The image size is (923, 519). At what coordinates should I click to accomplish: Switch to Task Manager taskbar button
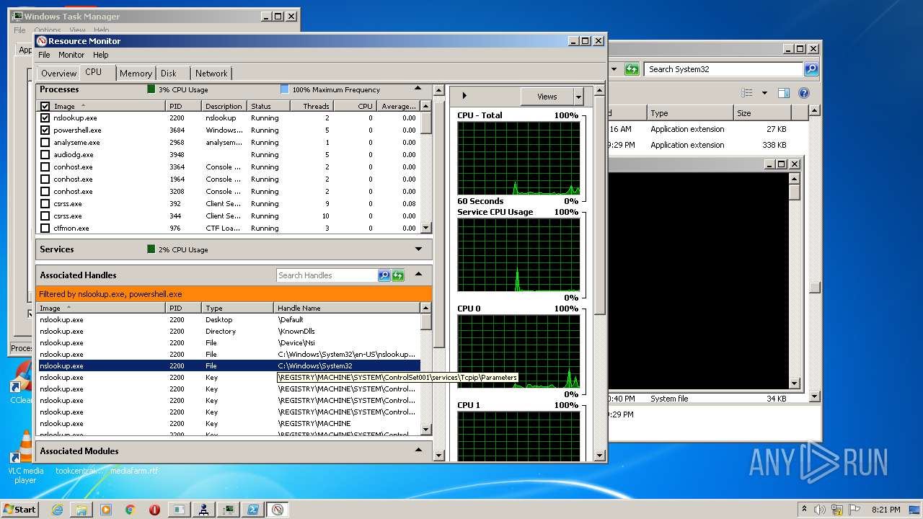click(228, 510)
